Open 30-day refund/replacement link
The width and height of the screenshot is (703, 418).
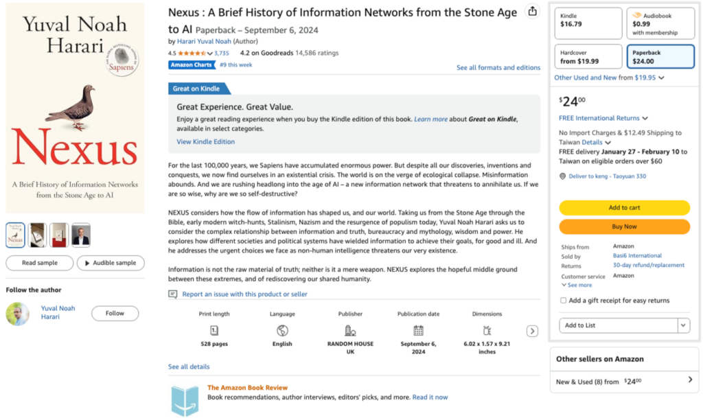coord(648,265)
